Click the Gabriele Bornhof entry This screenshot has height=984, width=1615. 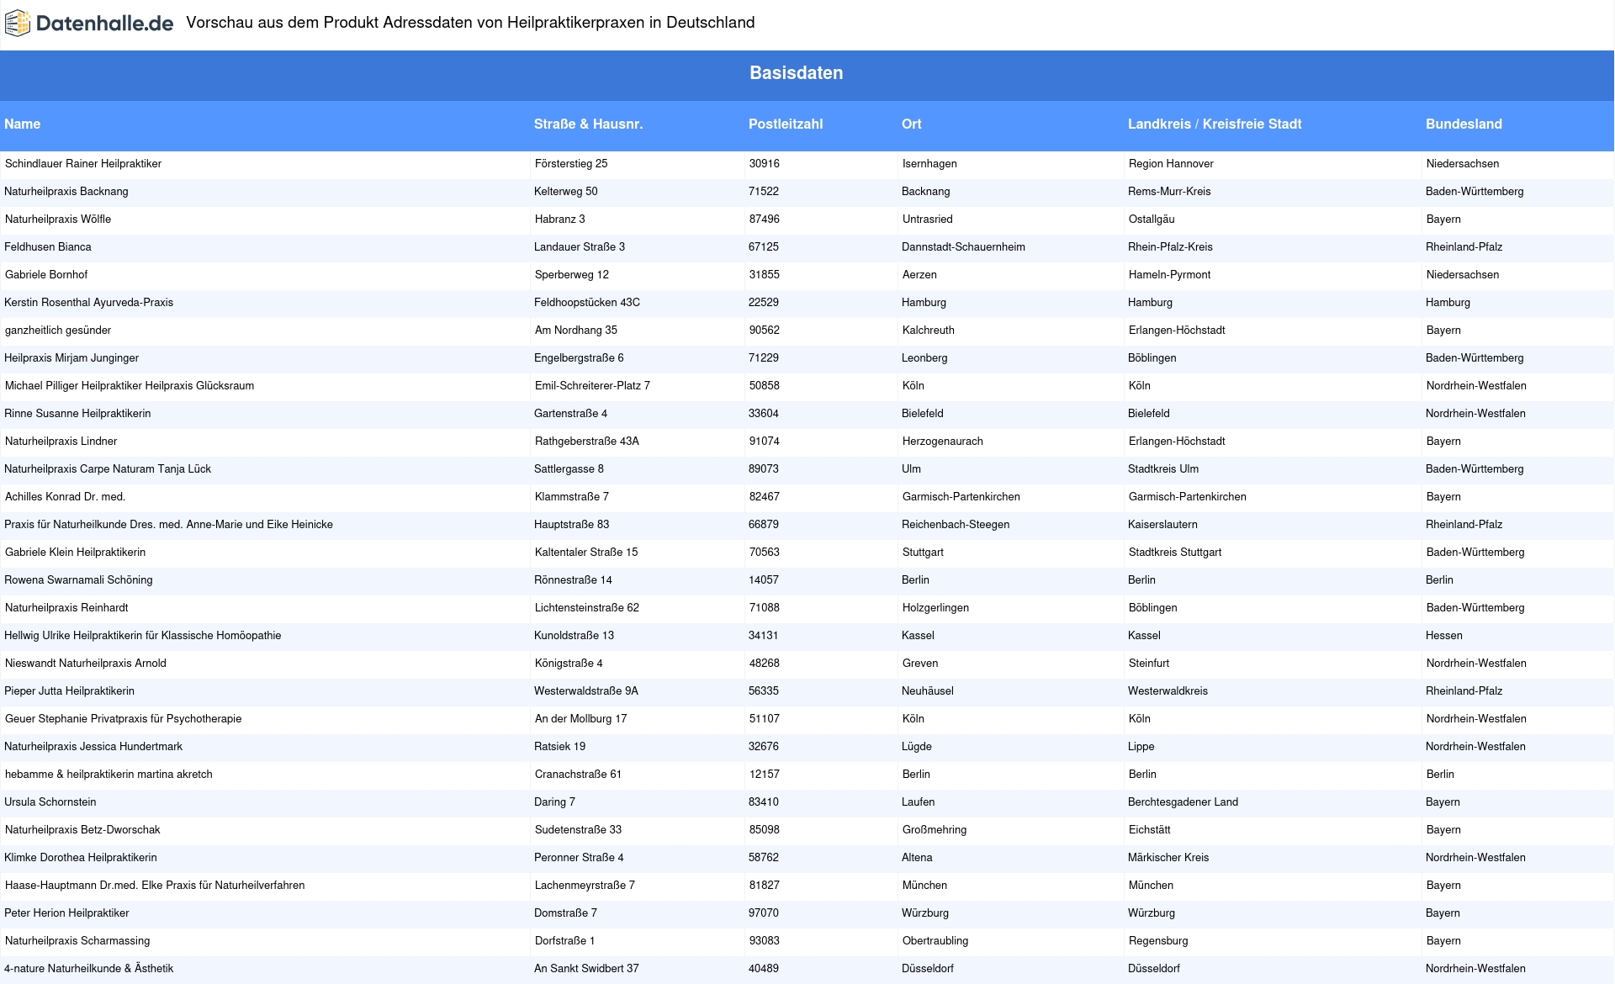(x=46, y=275)
